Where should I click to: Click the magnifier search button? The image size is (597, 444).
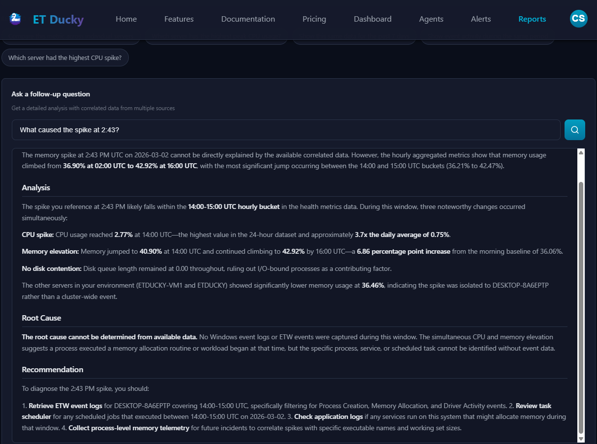point(574,130)
